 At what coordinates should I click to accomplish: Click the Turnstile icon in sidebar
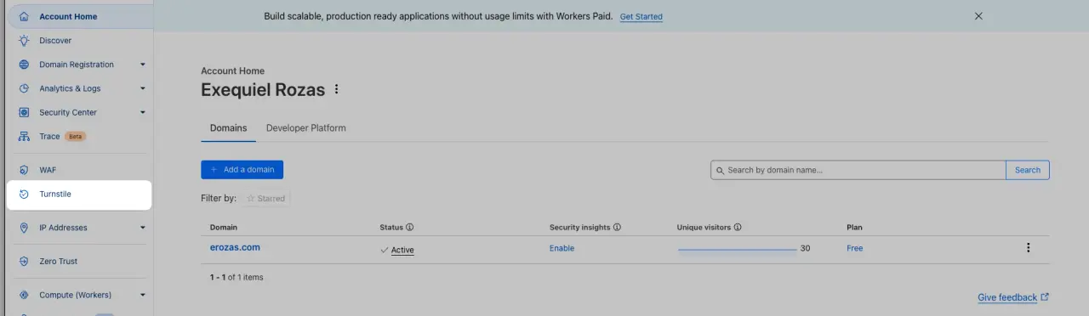[24, 194]
